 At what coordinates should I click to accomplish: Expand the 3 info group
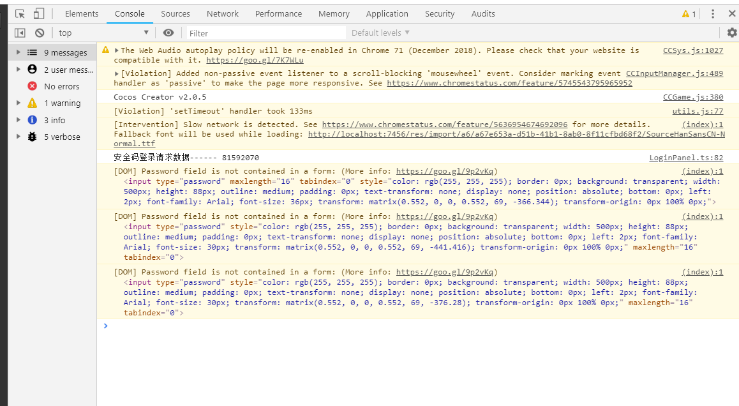point(19,120)
